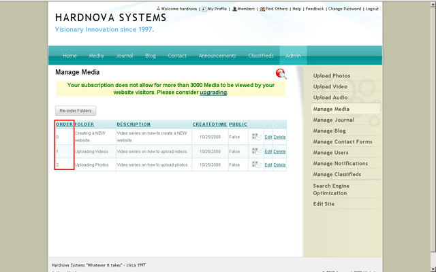Open media icon for Uploading Photos folder
This screenshot has width=436, height=272.
click(256, 165)
